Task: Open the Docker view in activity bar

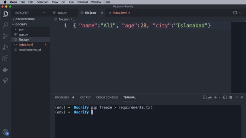Action: click(5, 70)
